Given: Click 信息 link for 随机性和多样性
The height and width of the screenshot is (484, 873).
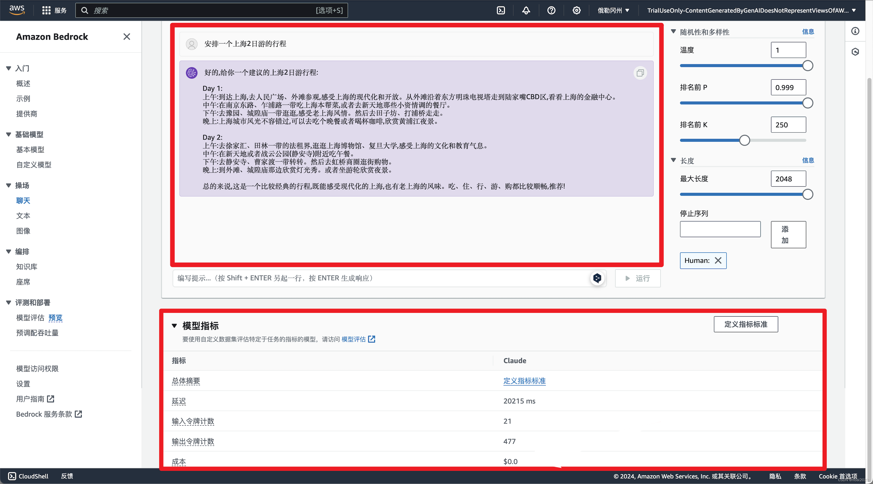Looking at the screenshot, I should coord(808,31).
